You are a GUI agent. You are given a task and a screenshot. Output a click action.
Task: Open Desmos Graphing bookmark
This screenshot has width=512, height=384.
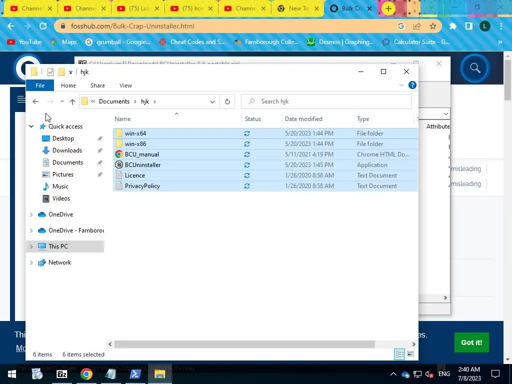pos(340,42)
